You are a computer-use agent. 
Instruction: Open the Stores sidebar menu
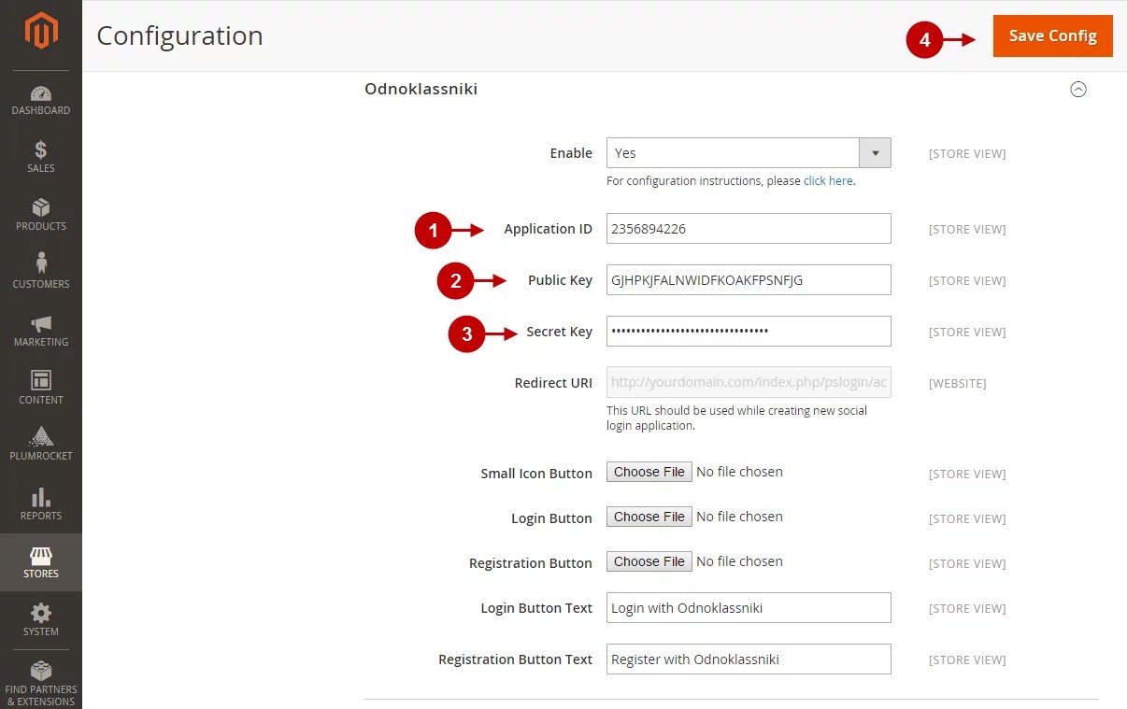point(41,562)
